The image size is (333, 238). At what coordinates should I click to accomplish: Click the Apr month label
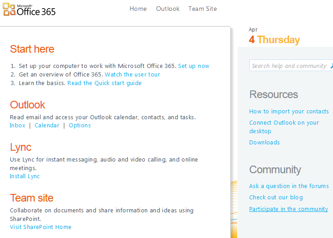coord(253,30)
